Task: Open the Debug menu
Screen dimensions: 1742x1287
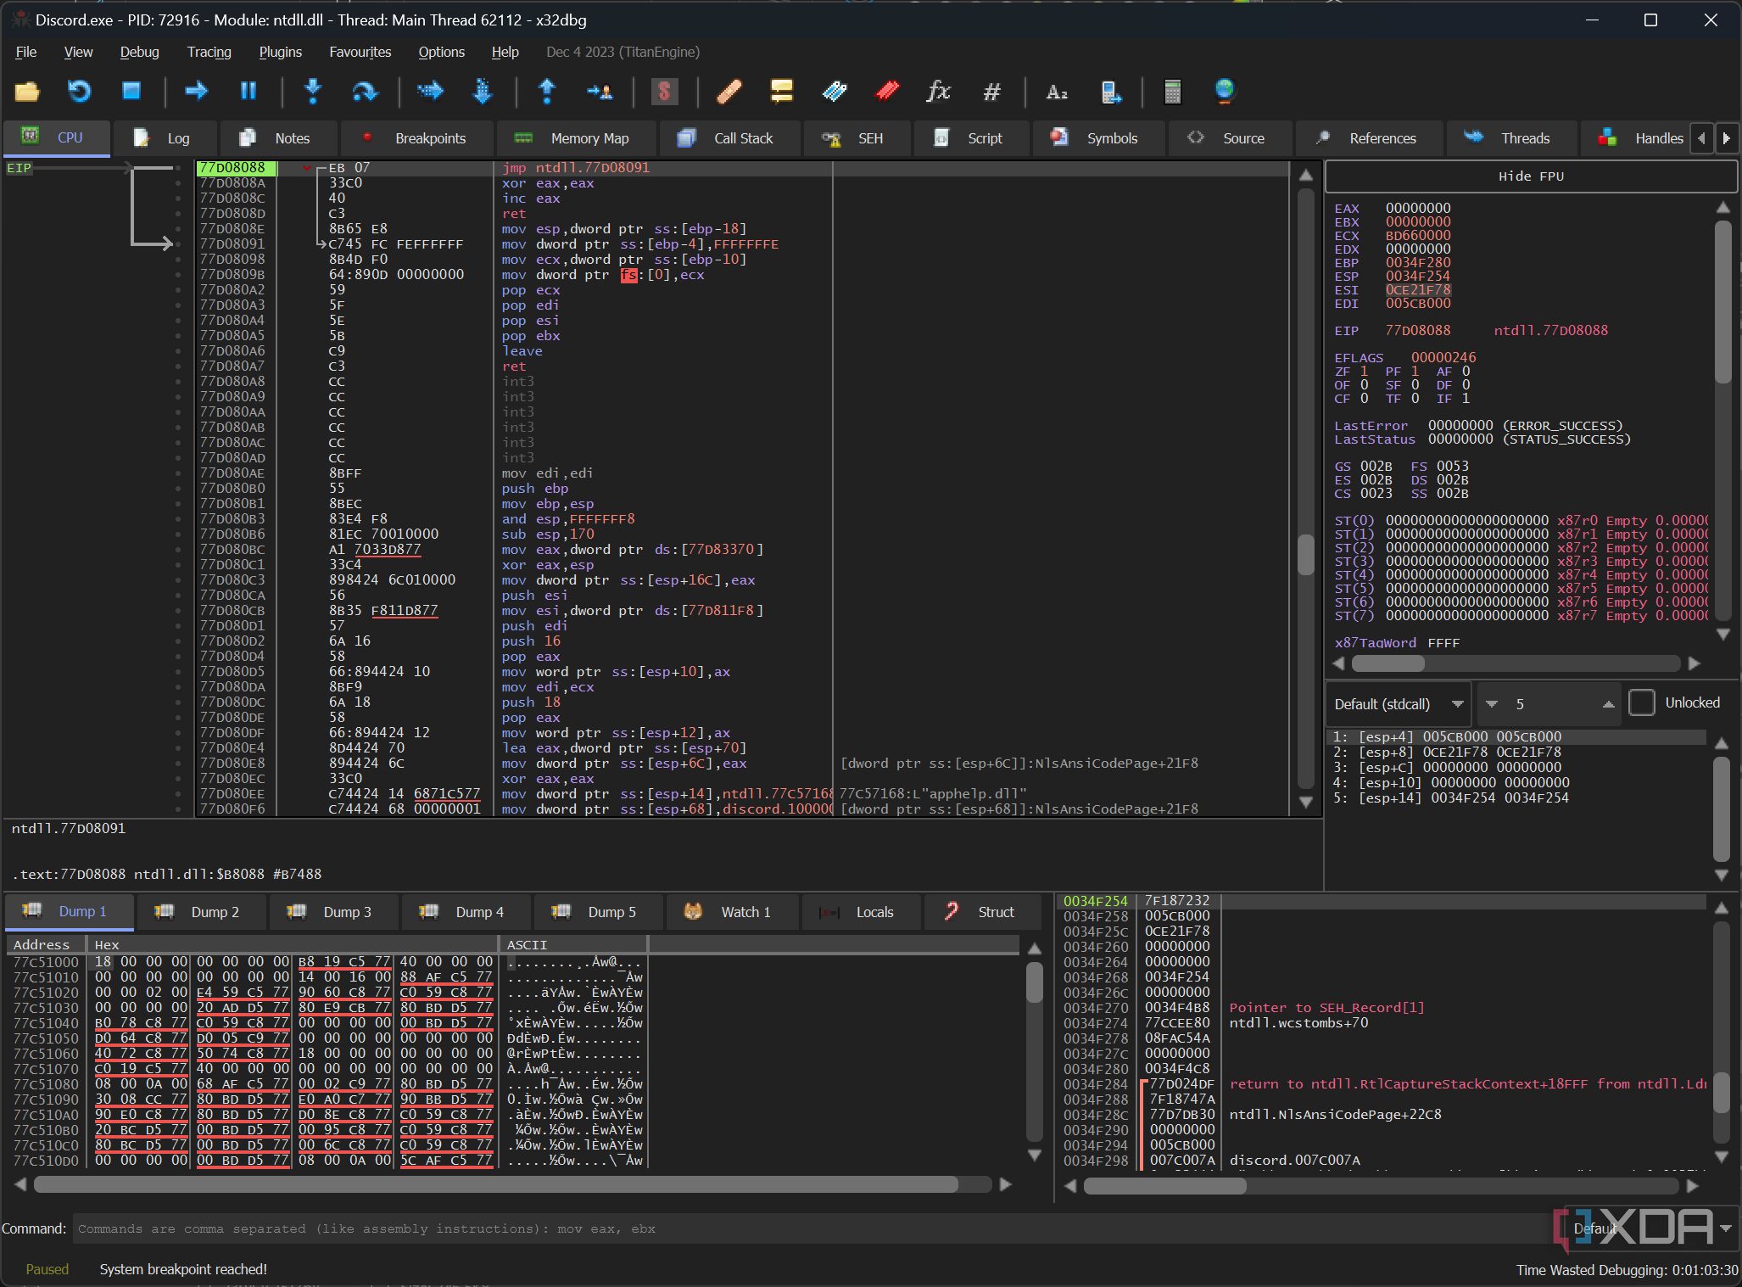Action: click(139, 52)
